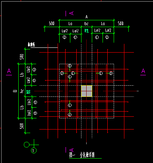This screenshot has height=163, width=153.
Task: Click the green annotation text beside "hc"
Action: pos(28,92)
